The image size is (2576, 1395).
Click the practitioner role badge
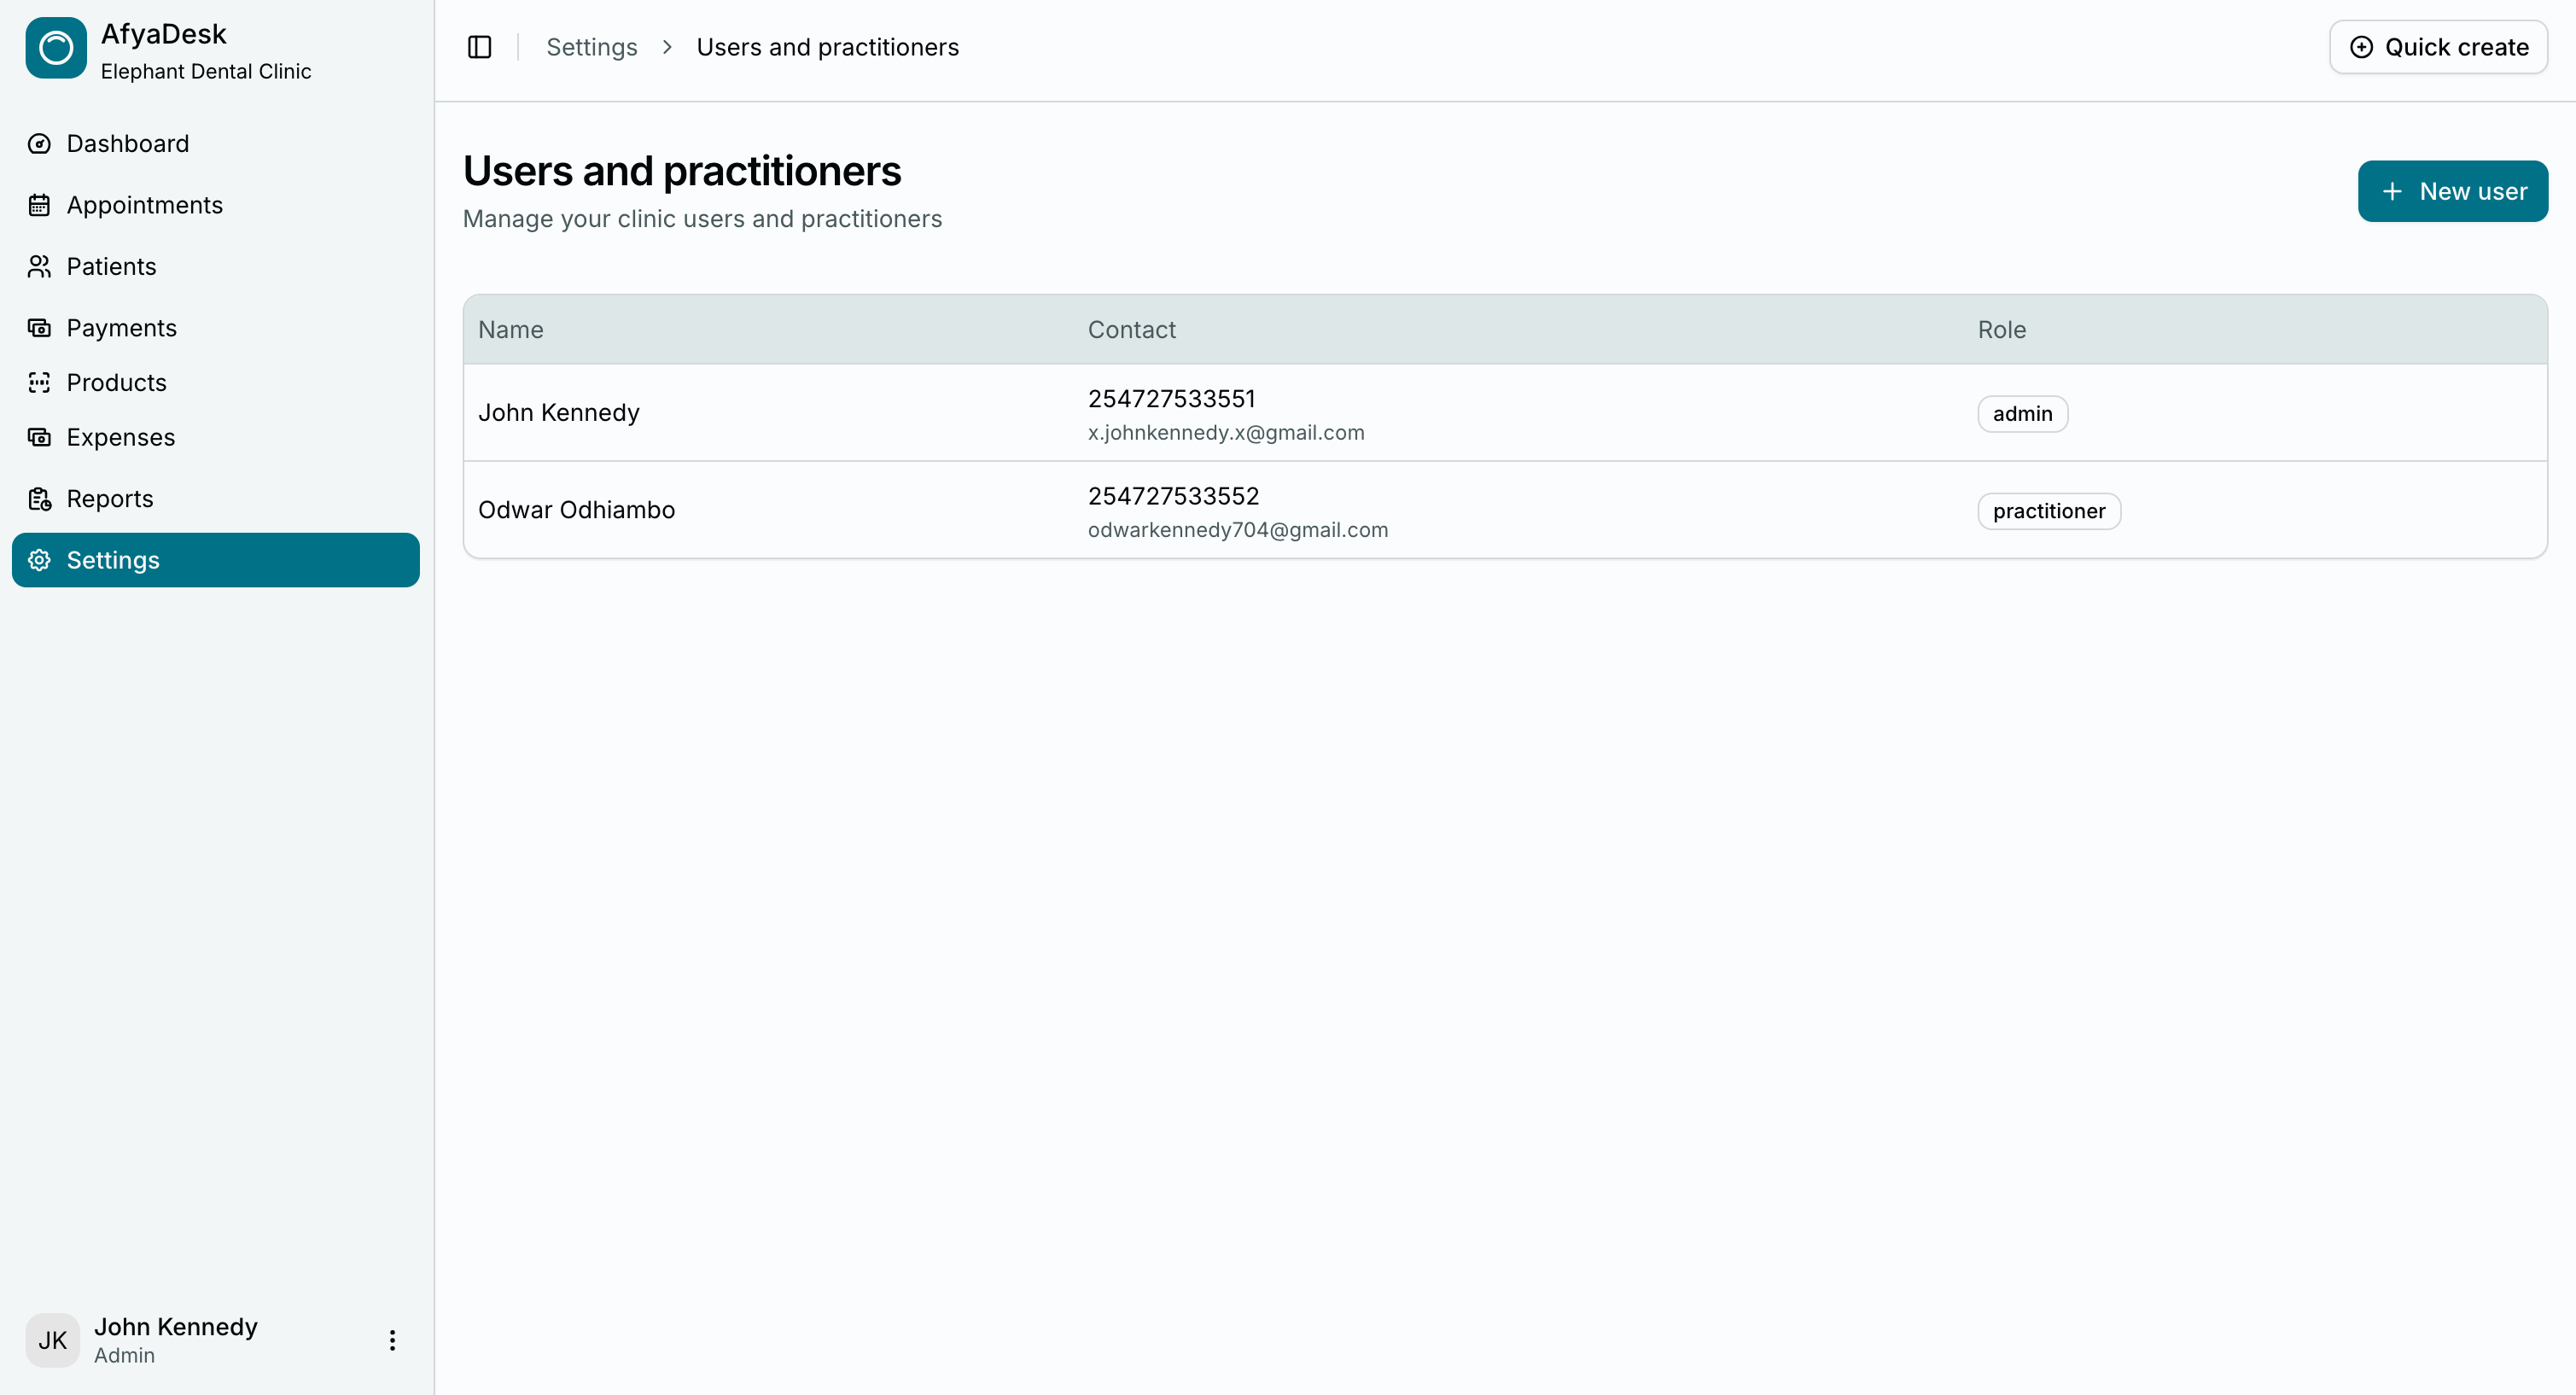click(2048, 511)
